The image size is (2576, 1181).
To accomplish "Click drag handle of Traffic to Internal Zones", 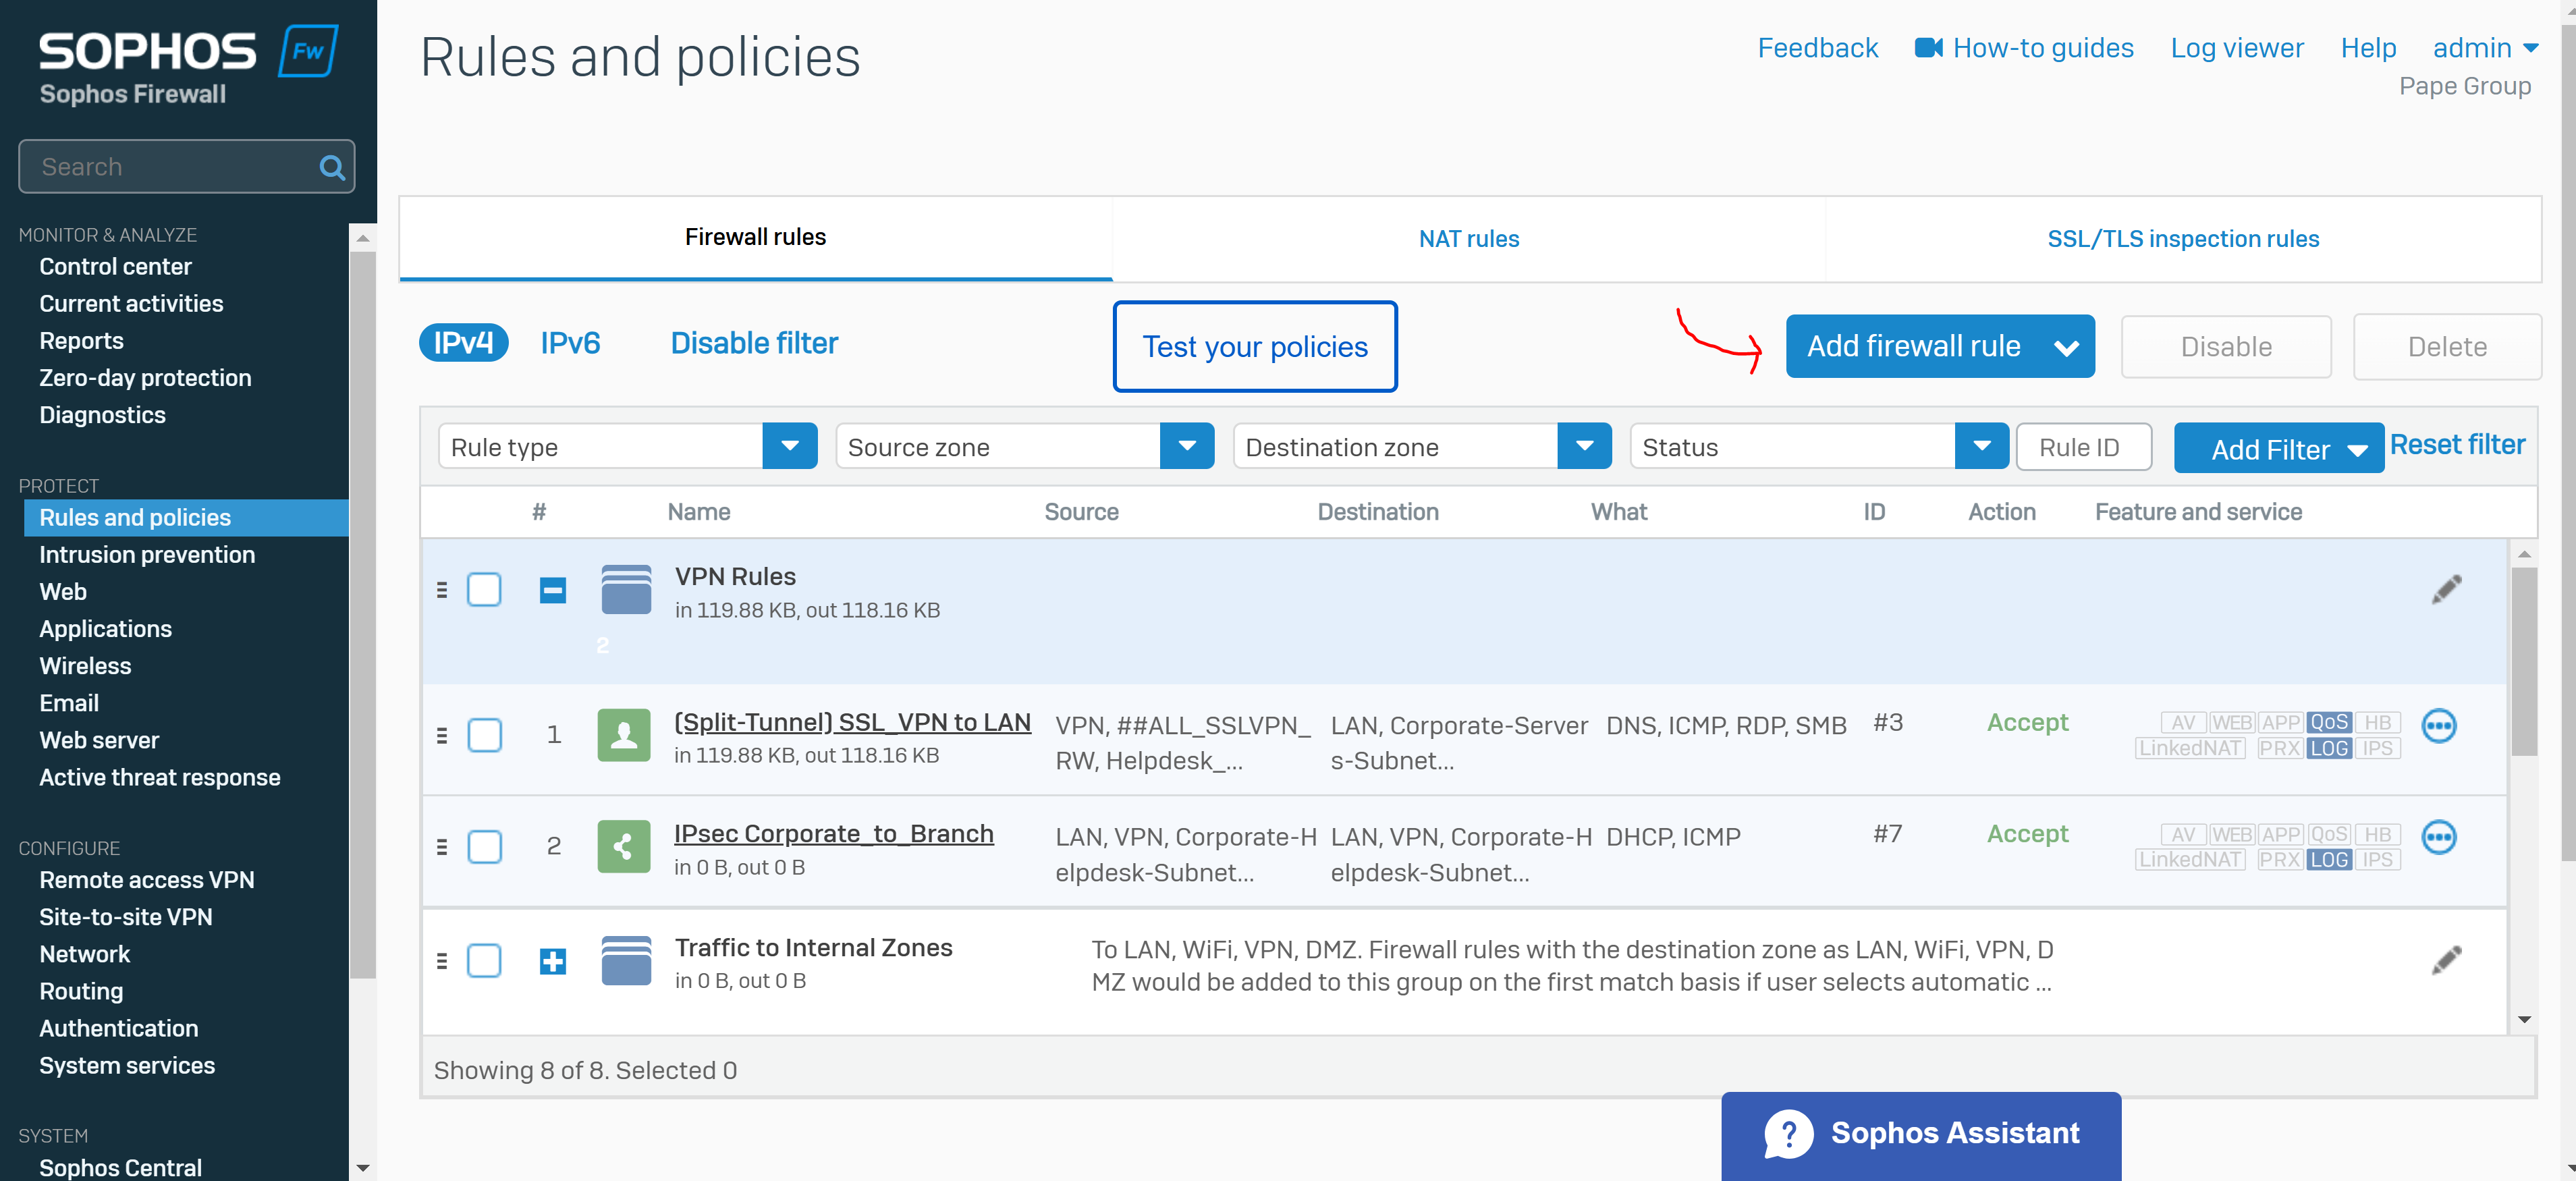I will click(442, 961).
